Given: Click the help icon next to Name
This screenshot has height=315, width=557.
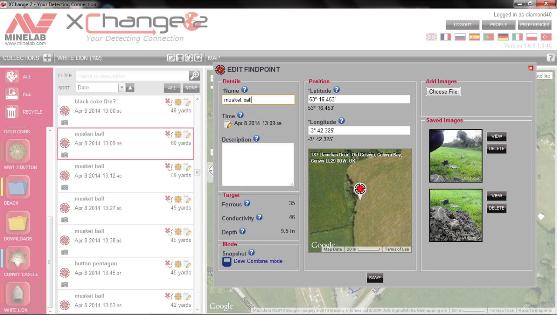Looking at the screenshot, I should tap(245, 90).
